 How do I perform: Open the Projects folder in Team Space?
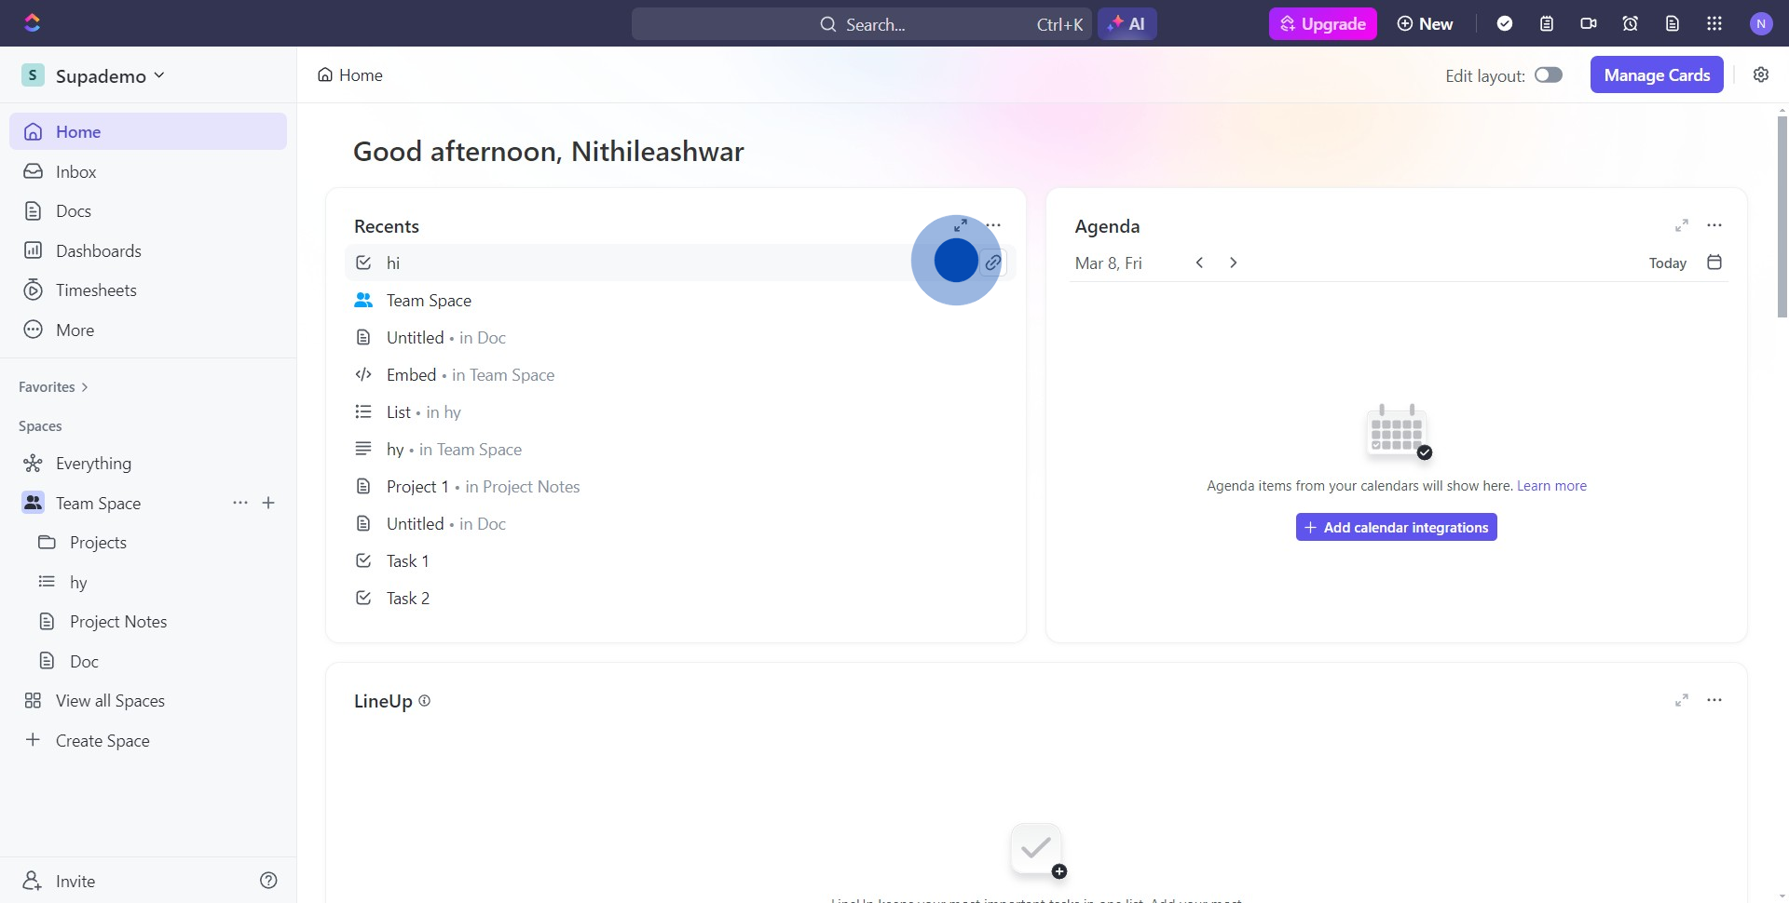click(x=98, y=543)
